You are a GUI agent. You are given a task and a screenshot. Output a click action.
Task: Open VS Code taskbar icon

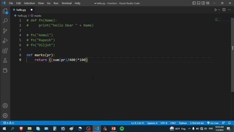click(97, 129)
